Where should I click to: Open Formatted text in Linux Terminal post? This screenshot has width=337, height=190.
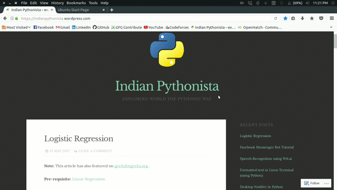[x=267, y=173]
